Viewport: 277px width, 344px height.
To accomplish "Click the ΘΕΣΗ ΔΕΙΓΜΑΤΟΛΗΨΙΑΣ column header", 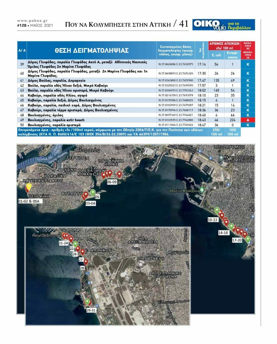I will coord(91,50).
